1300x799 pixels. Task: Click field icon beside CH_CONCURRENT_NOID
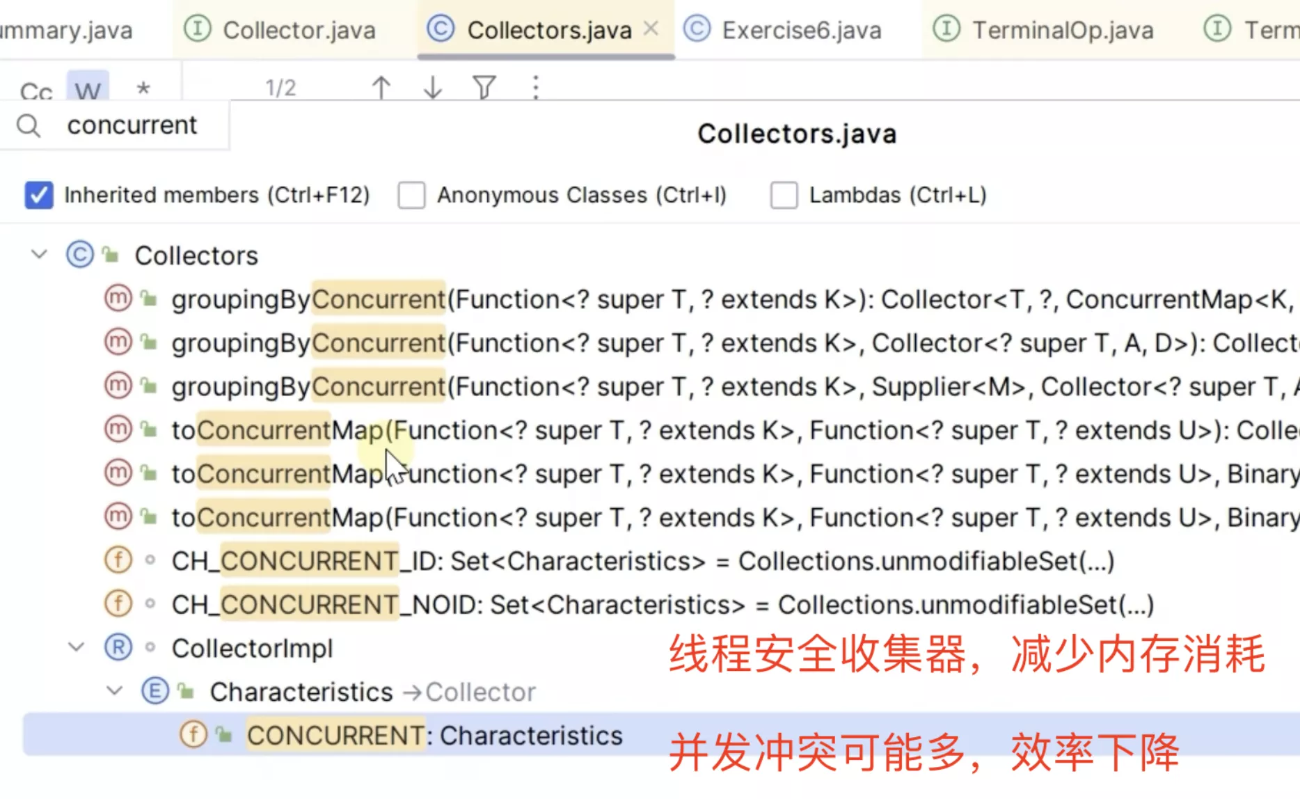click(x=118, y=603)
